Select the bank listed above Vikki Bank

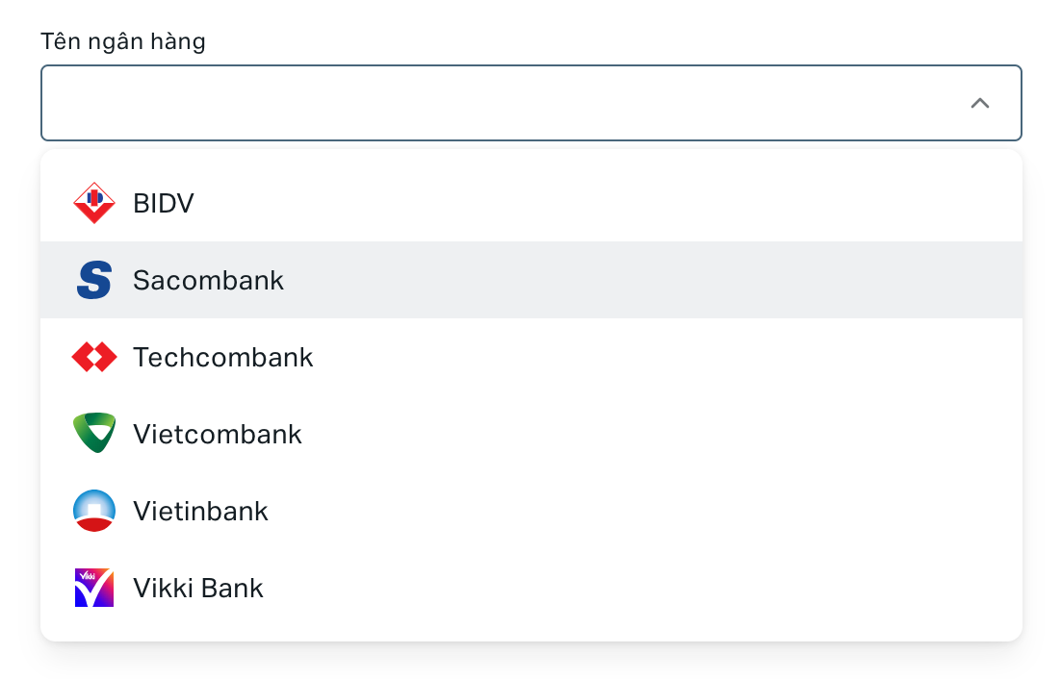point(530,511)
